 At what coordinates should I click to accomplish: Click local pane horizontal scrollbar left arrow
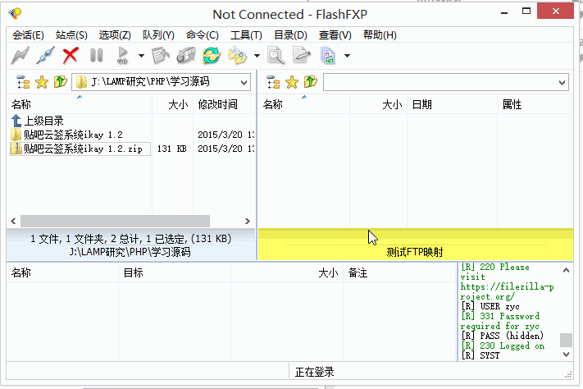click(x=13, y=221)
